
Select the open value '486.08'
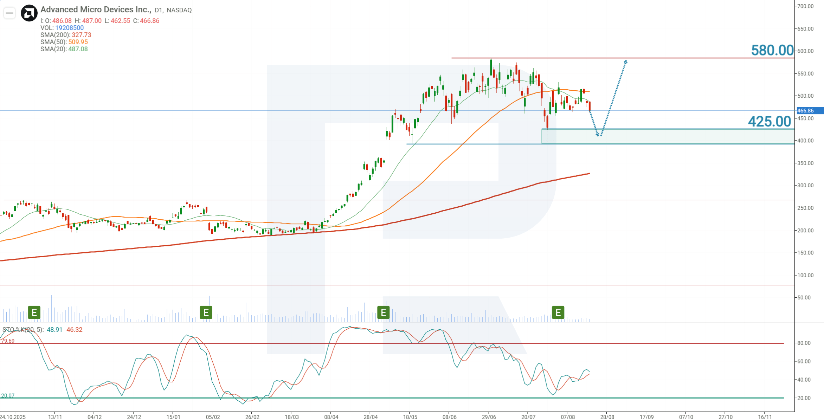coord(62,21)
